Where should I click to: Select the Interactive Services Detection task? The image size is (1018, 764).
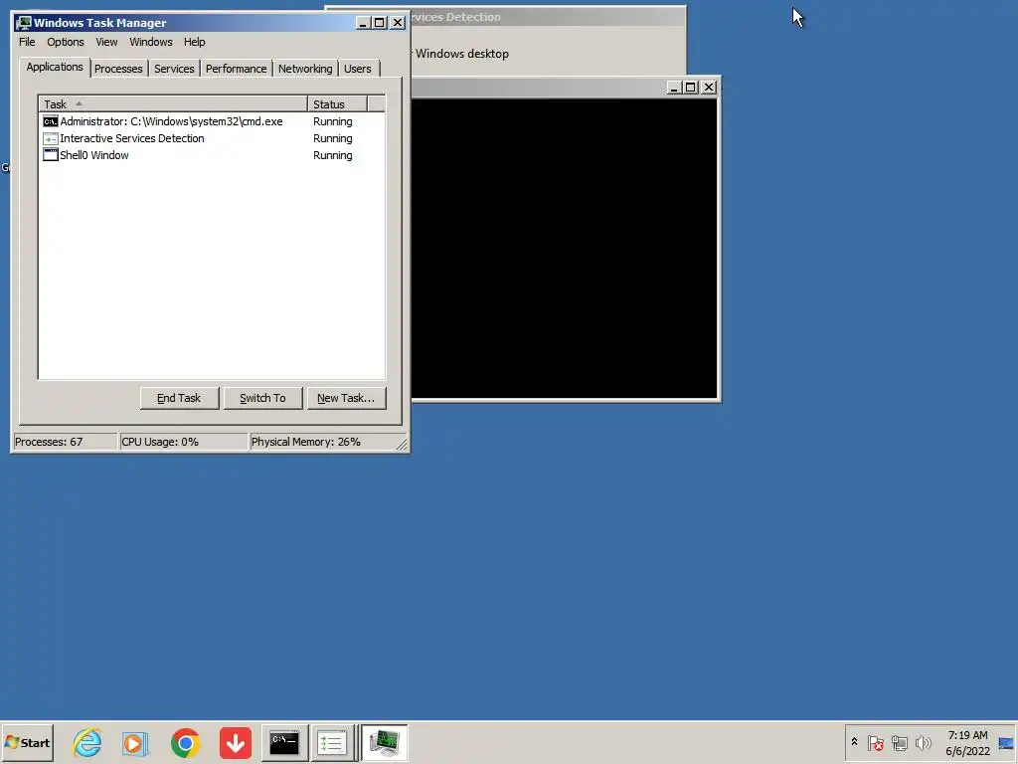point(132,138)
